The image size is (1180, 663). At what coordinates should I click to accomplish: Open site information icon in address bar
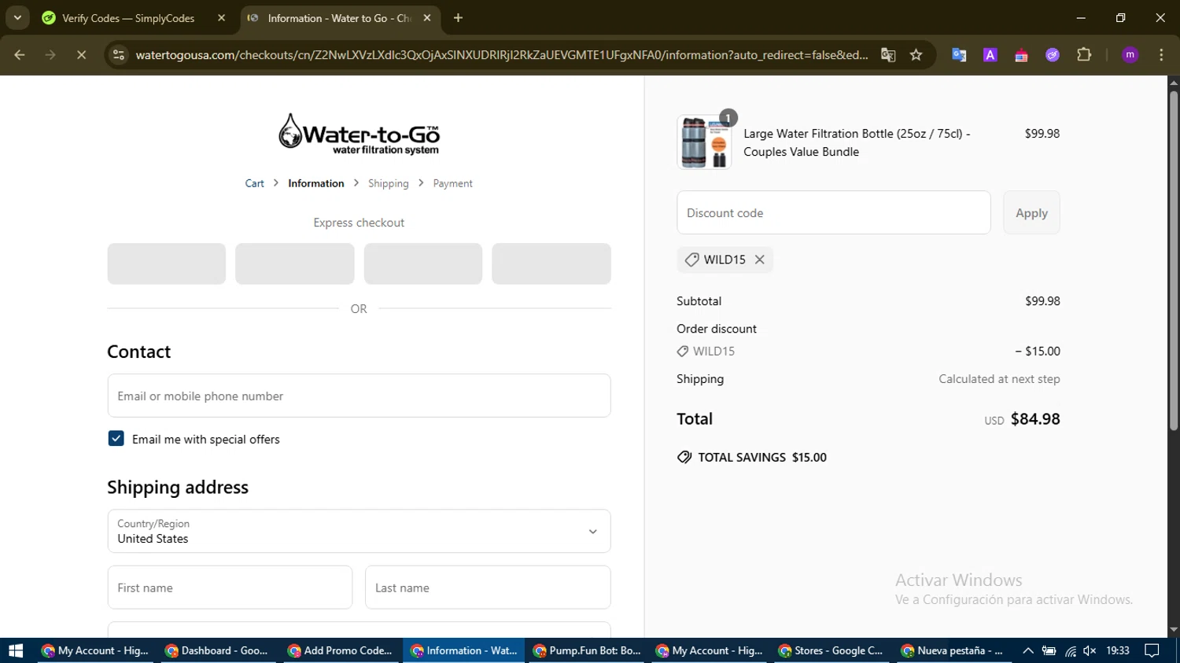[x=119, y=55]
